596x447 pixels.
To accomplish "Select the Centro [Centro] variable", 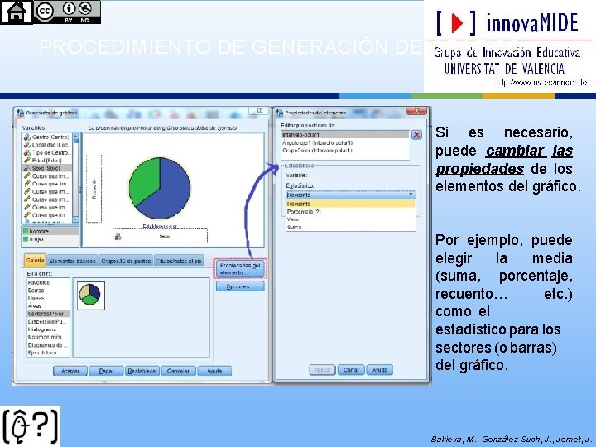I will [46, 137].
